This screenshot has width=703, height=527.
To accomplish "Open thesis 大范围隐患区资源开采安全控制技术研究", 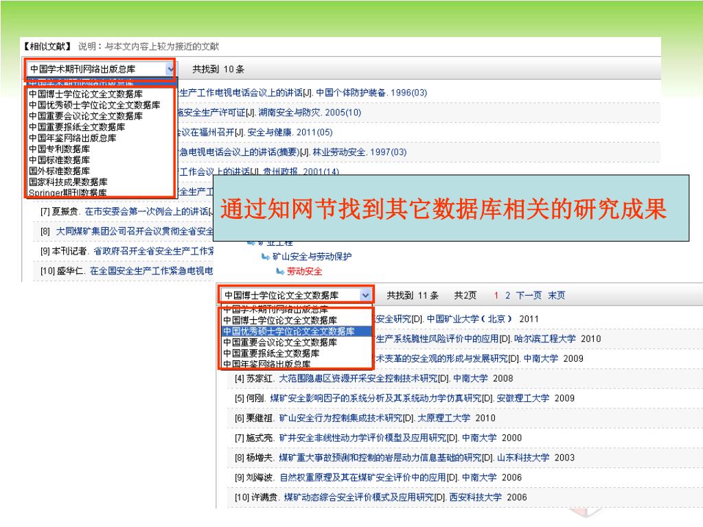I will [x=358, y=378].
